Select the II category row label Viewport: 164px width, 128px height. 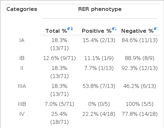point(22,68)
